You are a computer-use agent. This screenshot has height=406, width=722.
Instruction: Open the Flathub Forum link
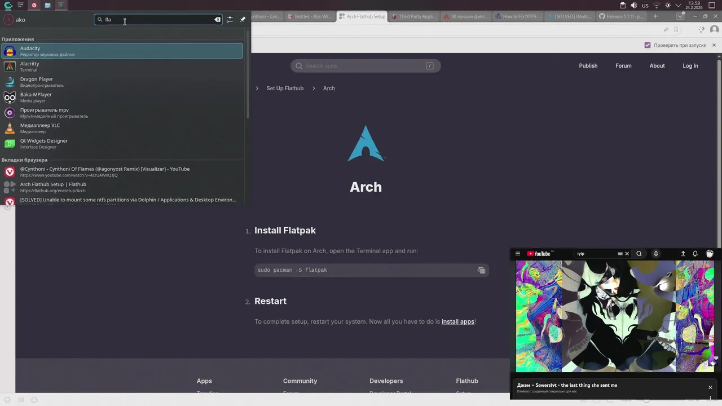coord(623,66)
